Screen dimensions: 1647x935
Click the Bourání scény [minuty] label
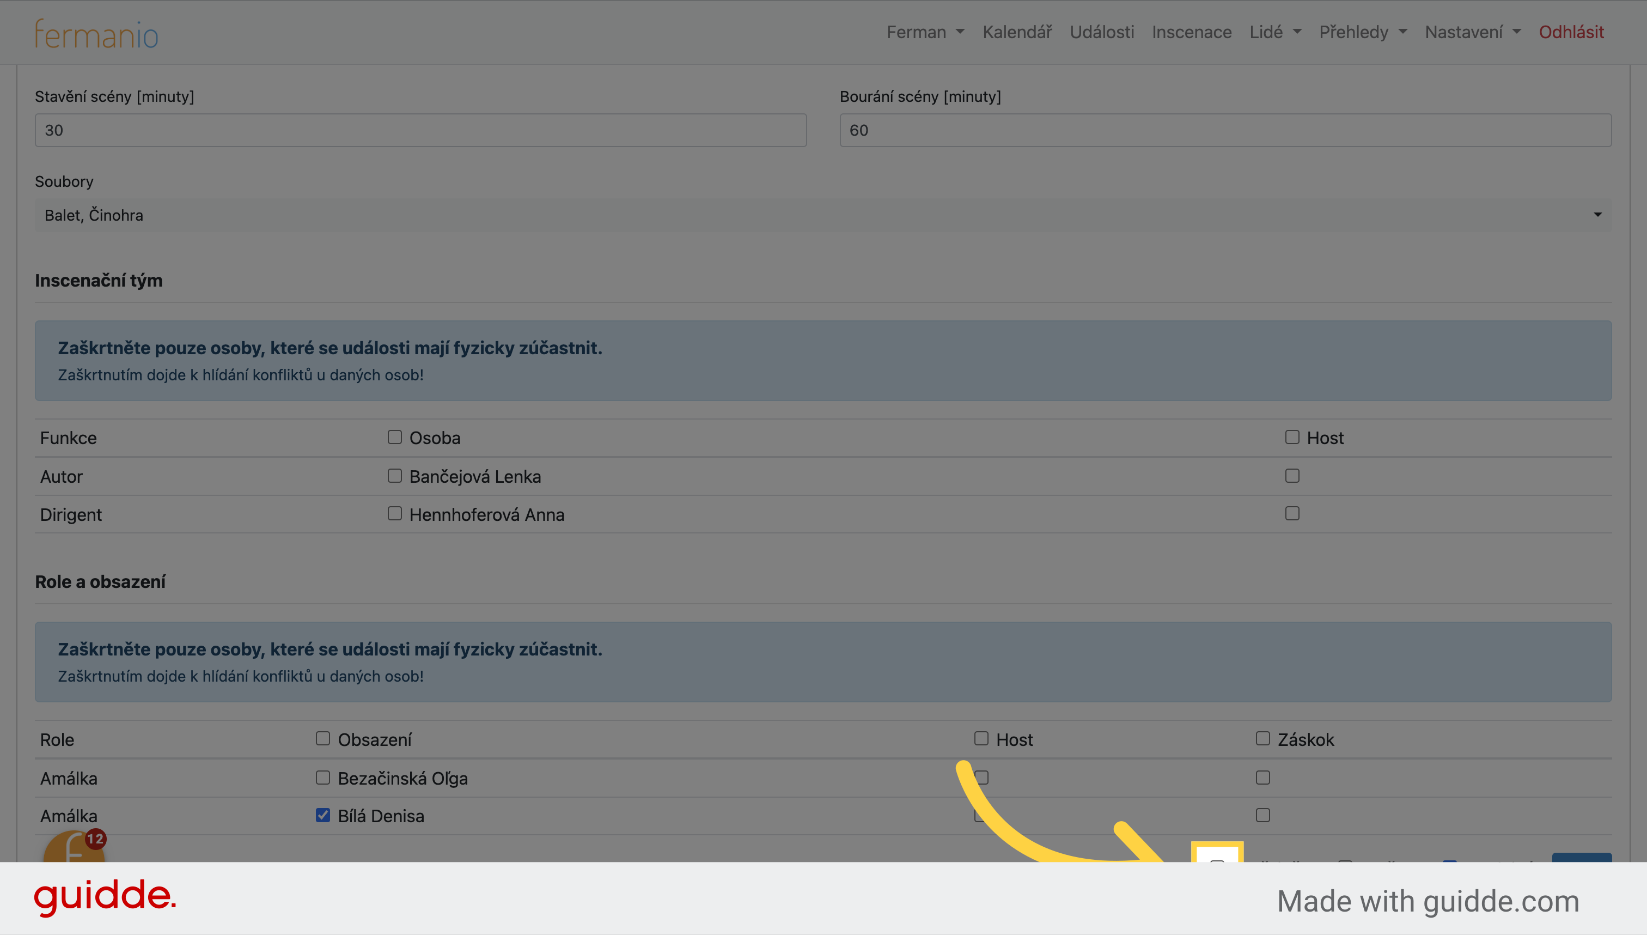pyautogui.click(x=920, y=97)
